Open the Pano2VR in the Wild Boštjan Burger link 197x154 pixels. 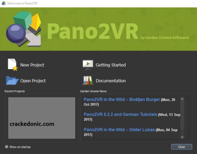122,99
